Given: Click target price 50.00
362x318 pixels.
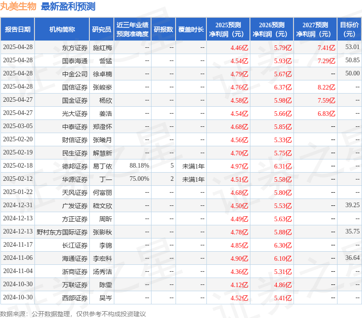Looking at the screenshot, I should point(352,73).
